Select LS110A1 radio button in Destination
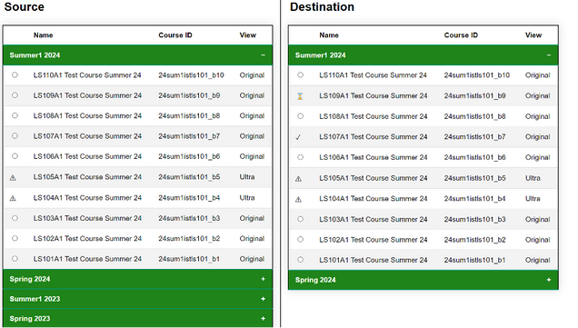The width and height of the screenshot is (578, 328). 301,75
